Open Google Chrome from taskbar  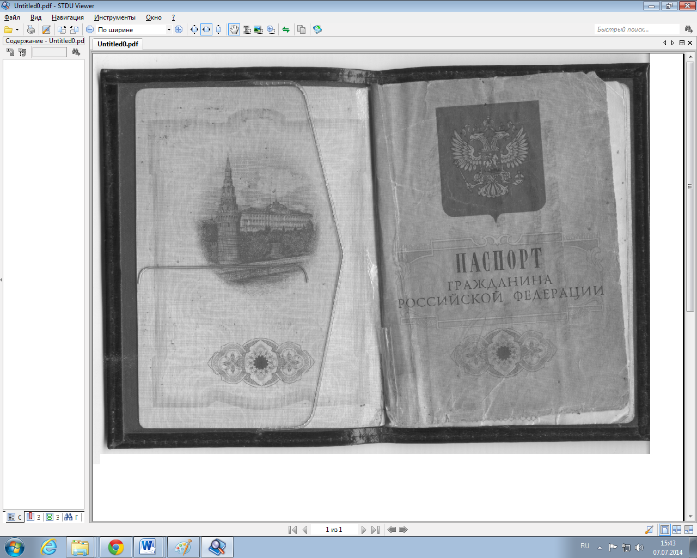click(x=116, y=547)
